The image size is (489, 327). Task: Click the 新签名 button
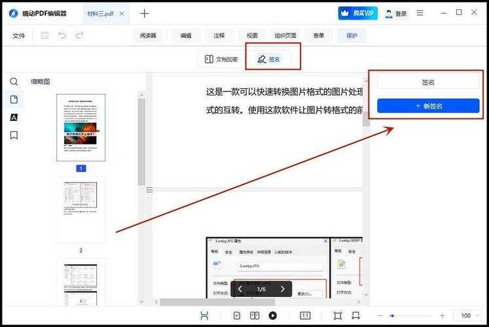pos(428,106)
